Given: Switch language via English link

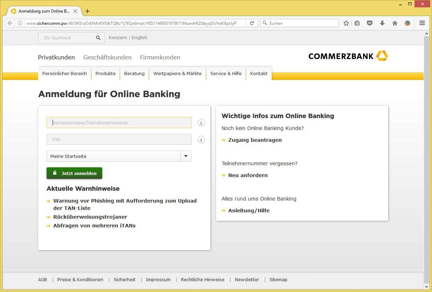Looking at the screenshot, I should click(x=139, y=38).
